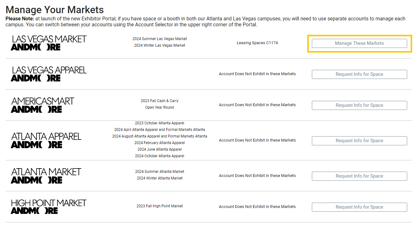Click the High Point Market ANDMORE logo
Image resolution: width=420 pixels, height=228 pixels.
pos(49,207)
